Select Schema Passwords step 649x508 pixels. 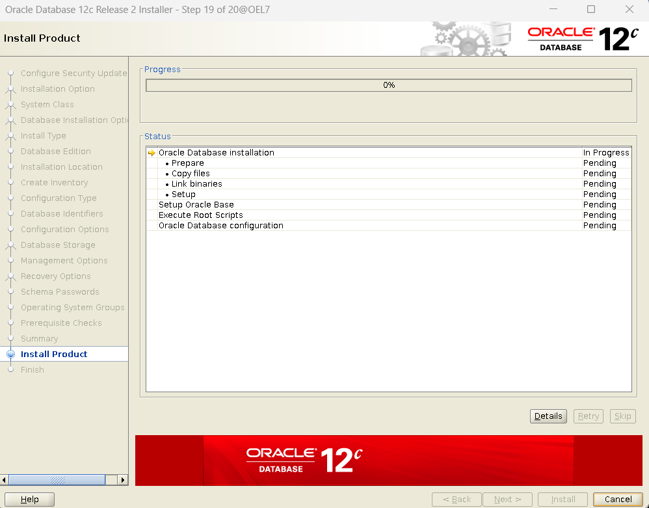coord(60,292)
